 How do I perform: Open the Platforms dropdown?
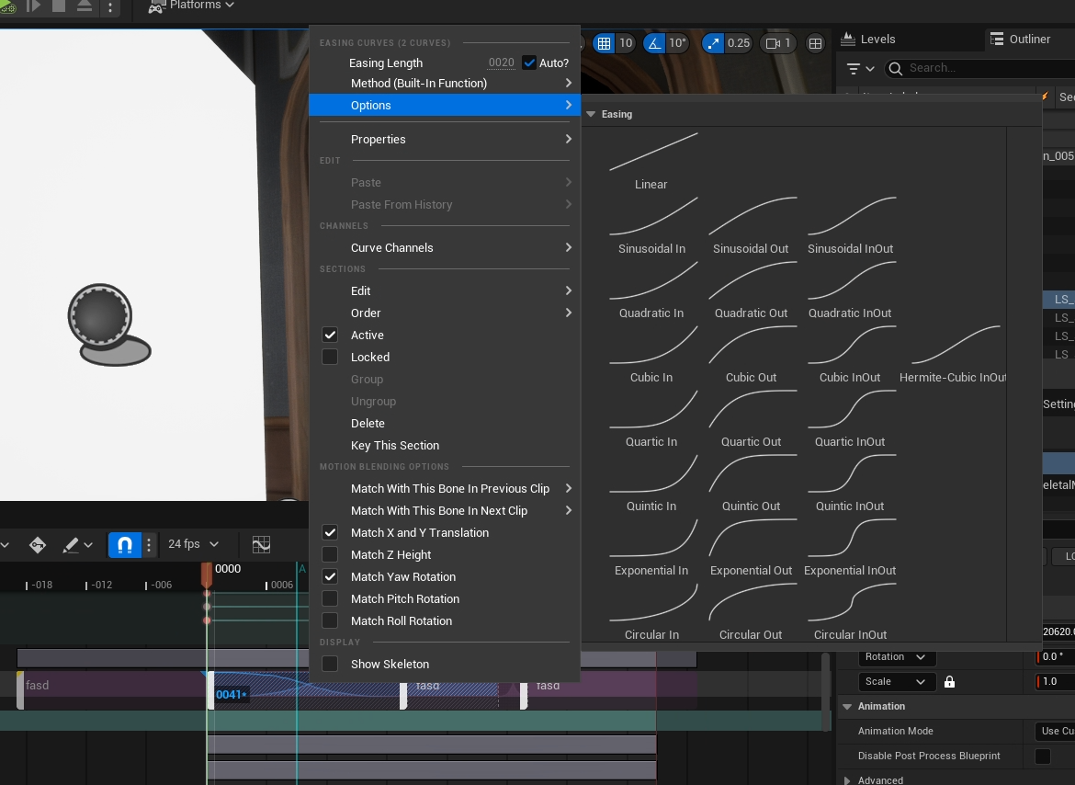(x=191, y=6)
